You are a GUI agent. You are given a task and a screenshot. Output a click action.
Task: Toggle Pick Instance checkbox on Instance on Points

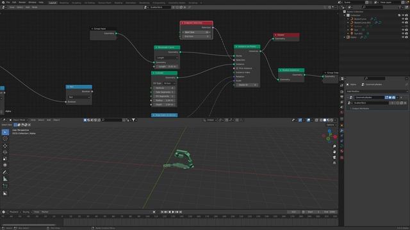[x=238, y=68]
